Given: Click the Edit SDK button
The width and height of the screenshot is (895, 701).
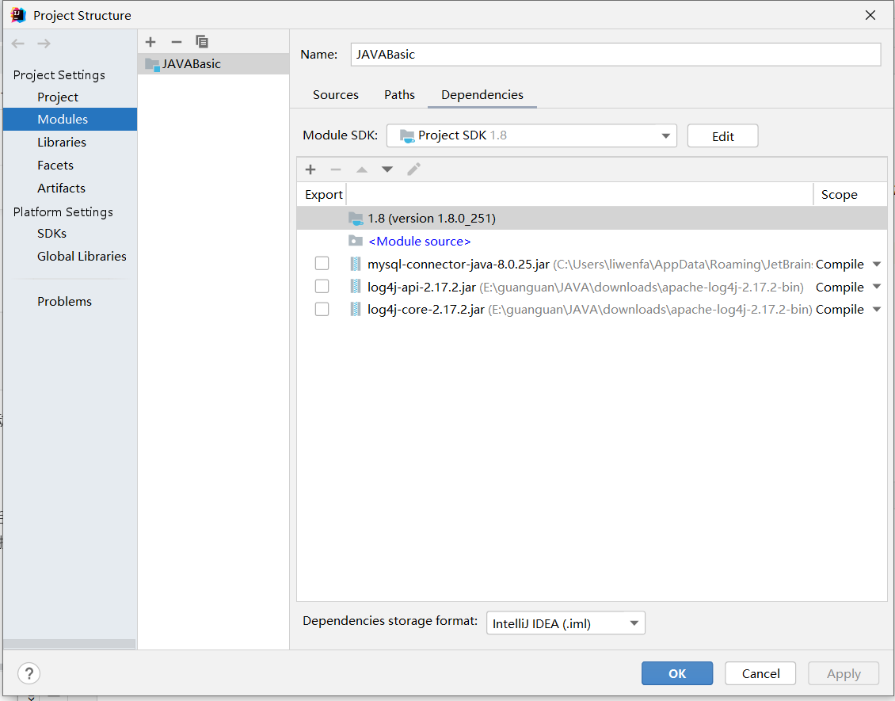Looking at the screenshot, I should tap(722, 136).
